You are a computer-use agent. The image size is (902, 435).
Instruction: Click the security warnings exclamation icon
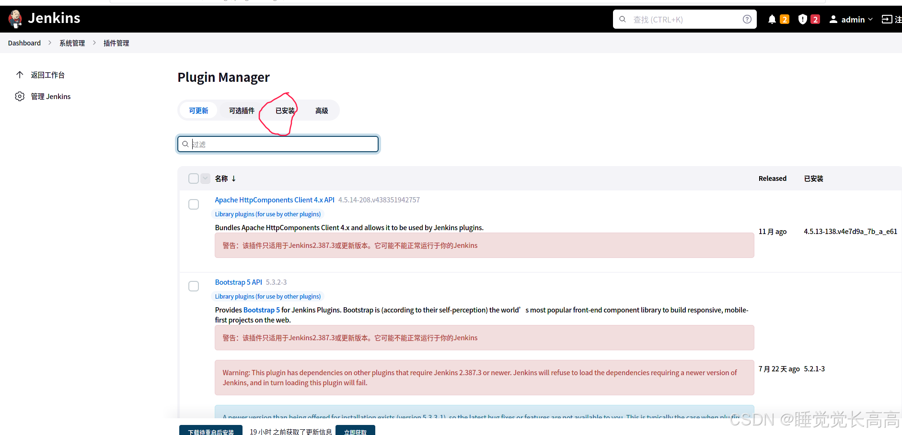[x=803, y=19]
